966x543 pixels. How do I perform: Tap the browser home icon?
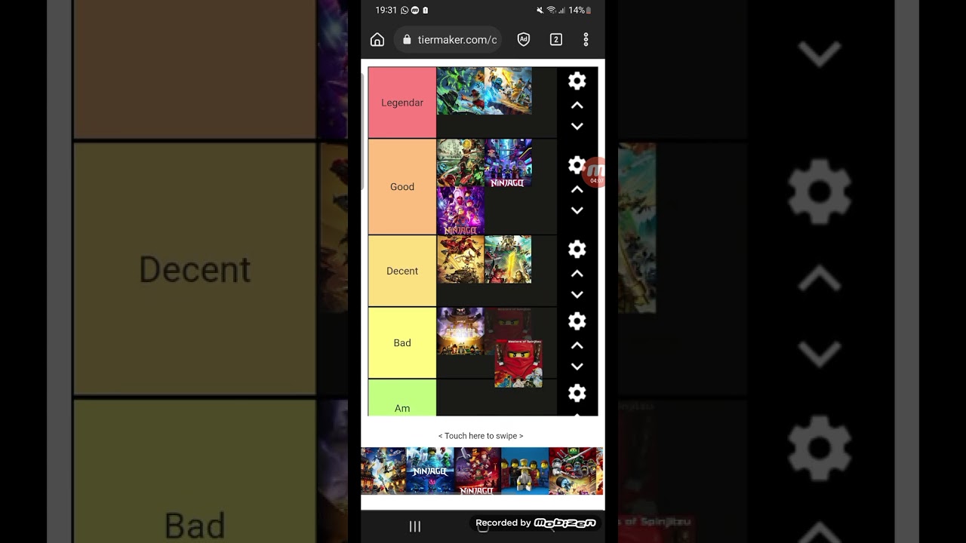(377, 40)
